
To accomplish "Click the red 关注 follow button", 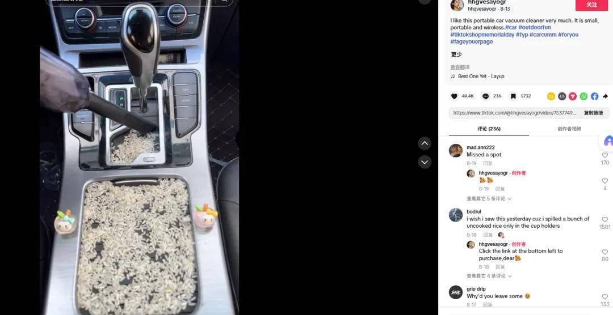I will 592,5.
